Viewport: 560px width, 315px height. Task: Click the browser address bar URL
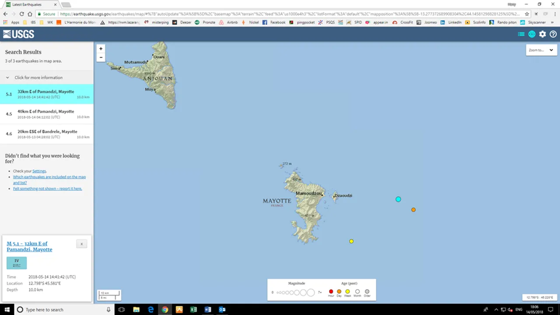point(289,14)
